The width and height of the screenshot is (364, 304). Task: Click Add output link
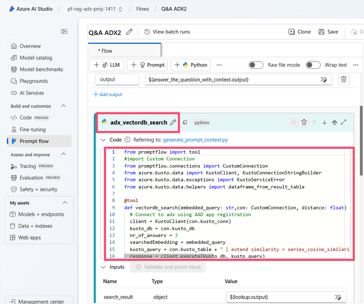(x=107, y=94)
